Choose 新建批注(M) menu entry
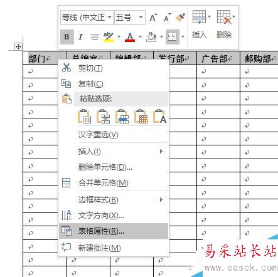The width and height of the screenshot is (278, 277). pyautogui.click(x=114, y=248)
